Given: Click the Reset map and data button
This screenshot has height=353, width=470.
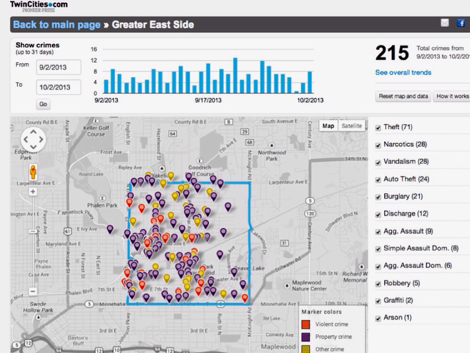Looking at the screenshot, I should pos(403,97).
